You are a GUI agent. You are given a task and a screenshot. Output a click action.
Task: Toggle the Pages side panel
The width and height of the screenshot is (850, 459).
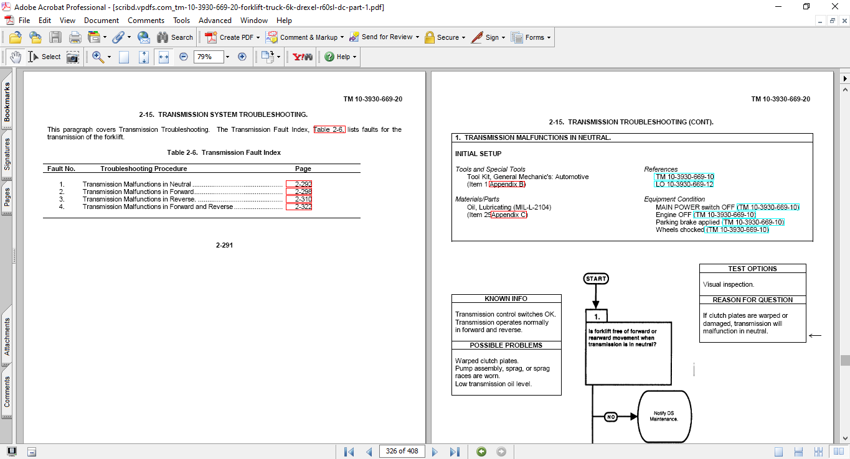tap(7, 197)
